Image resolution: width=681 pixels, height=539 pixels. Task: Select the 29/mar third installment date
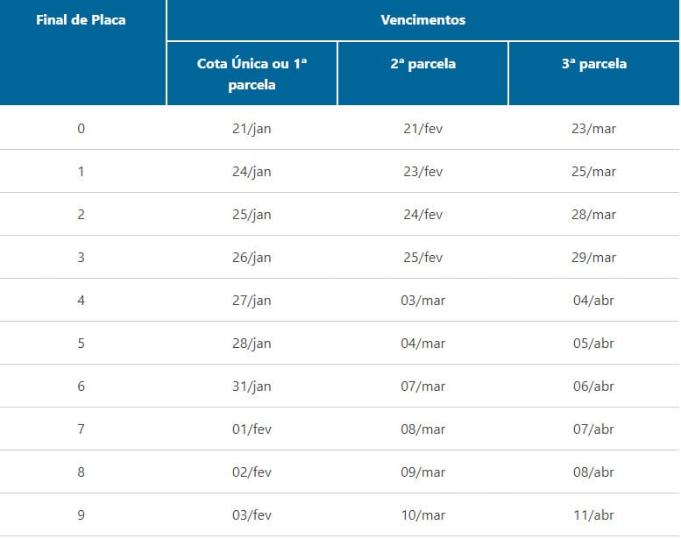point(593,257)
